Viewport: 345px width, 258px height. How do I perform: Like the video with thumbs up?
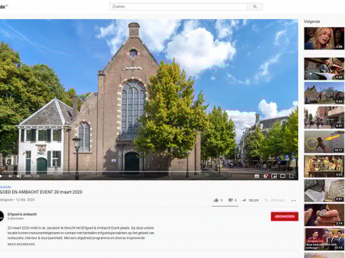click(218, 200)
